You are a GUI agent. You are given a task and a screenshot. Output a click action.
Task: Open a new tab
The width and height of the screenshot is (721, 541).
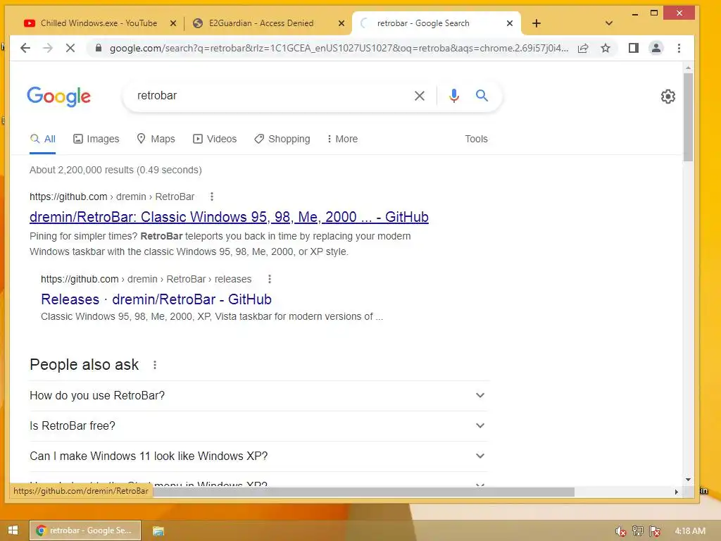coord(536,23)
